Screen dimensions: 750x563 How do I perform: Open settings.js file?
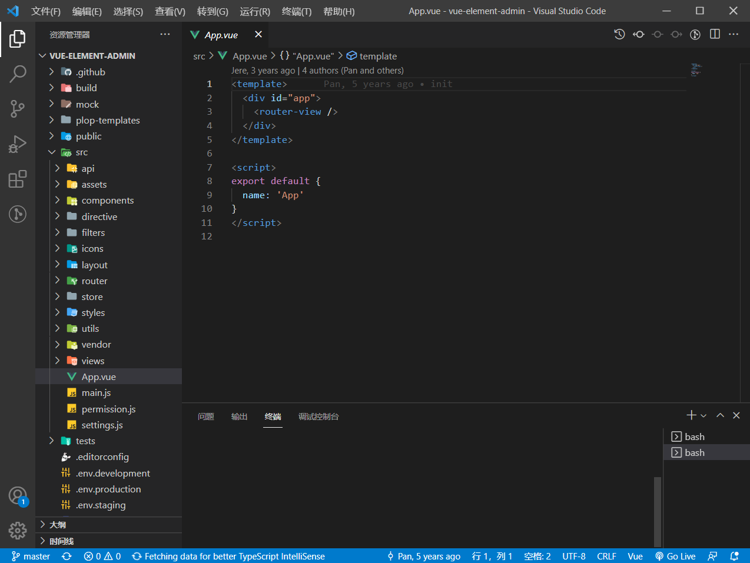coord(109,425)
